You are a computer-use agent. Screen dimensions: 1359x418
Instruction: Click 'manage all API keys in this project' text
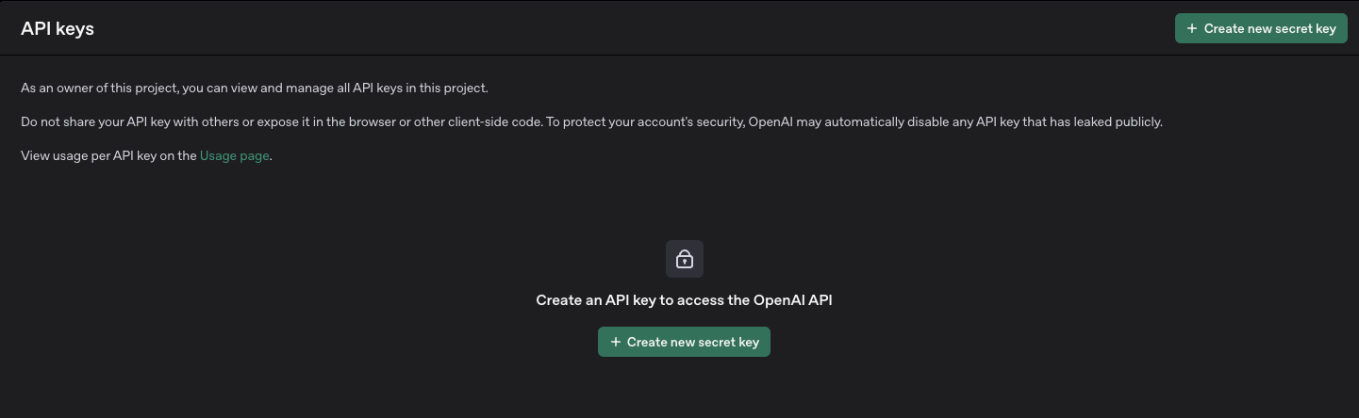point(389,88)
